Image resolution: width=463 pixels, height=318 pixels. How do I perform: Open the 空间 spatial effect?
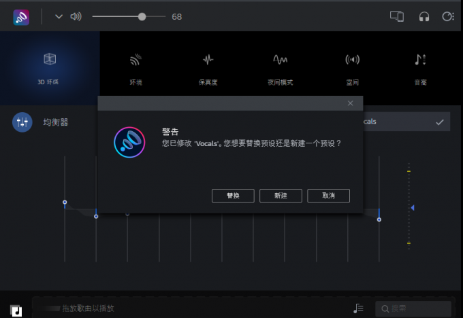pyautogui.click(x=352, y=67)
